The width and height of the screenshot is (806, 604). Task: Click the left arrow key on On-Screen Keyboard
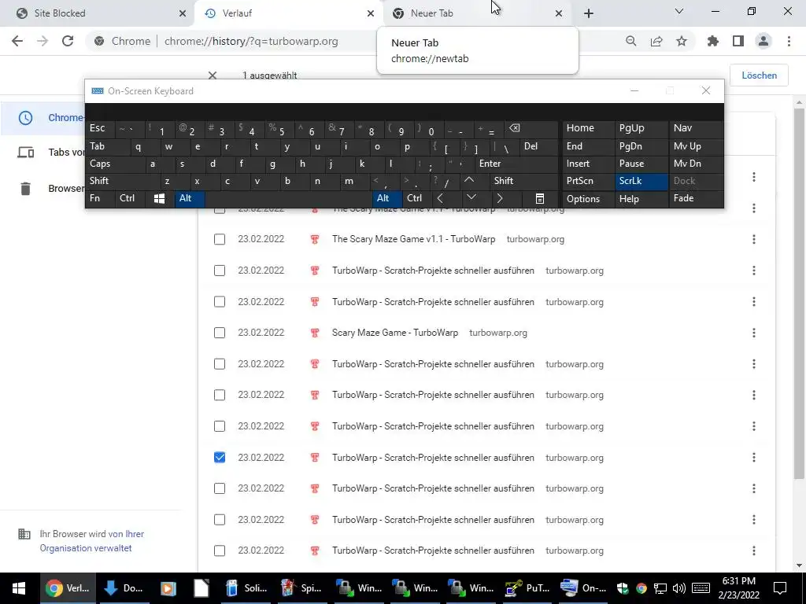point(440,198)
